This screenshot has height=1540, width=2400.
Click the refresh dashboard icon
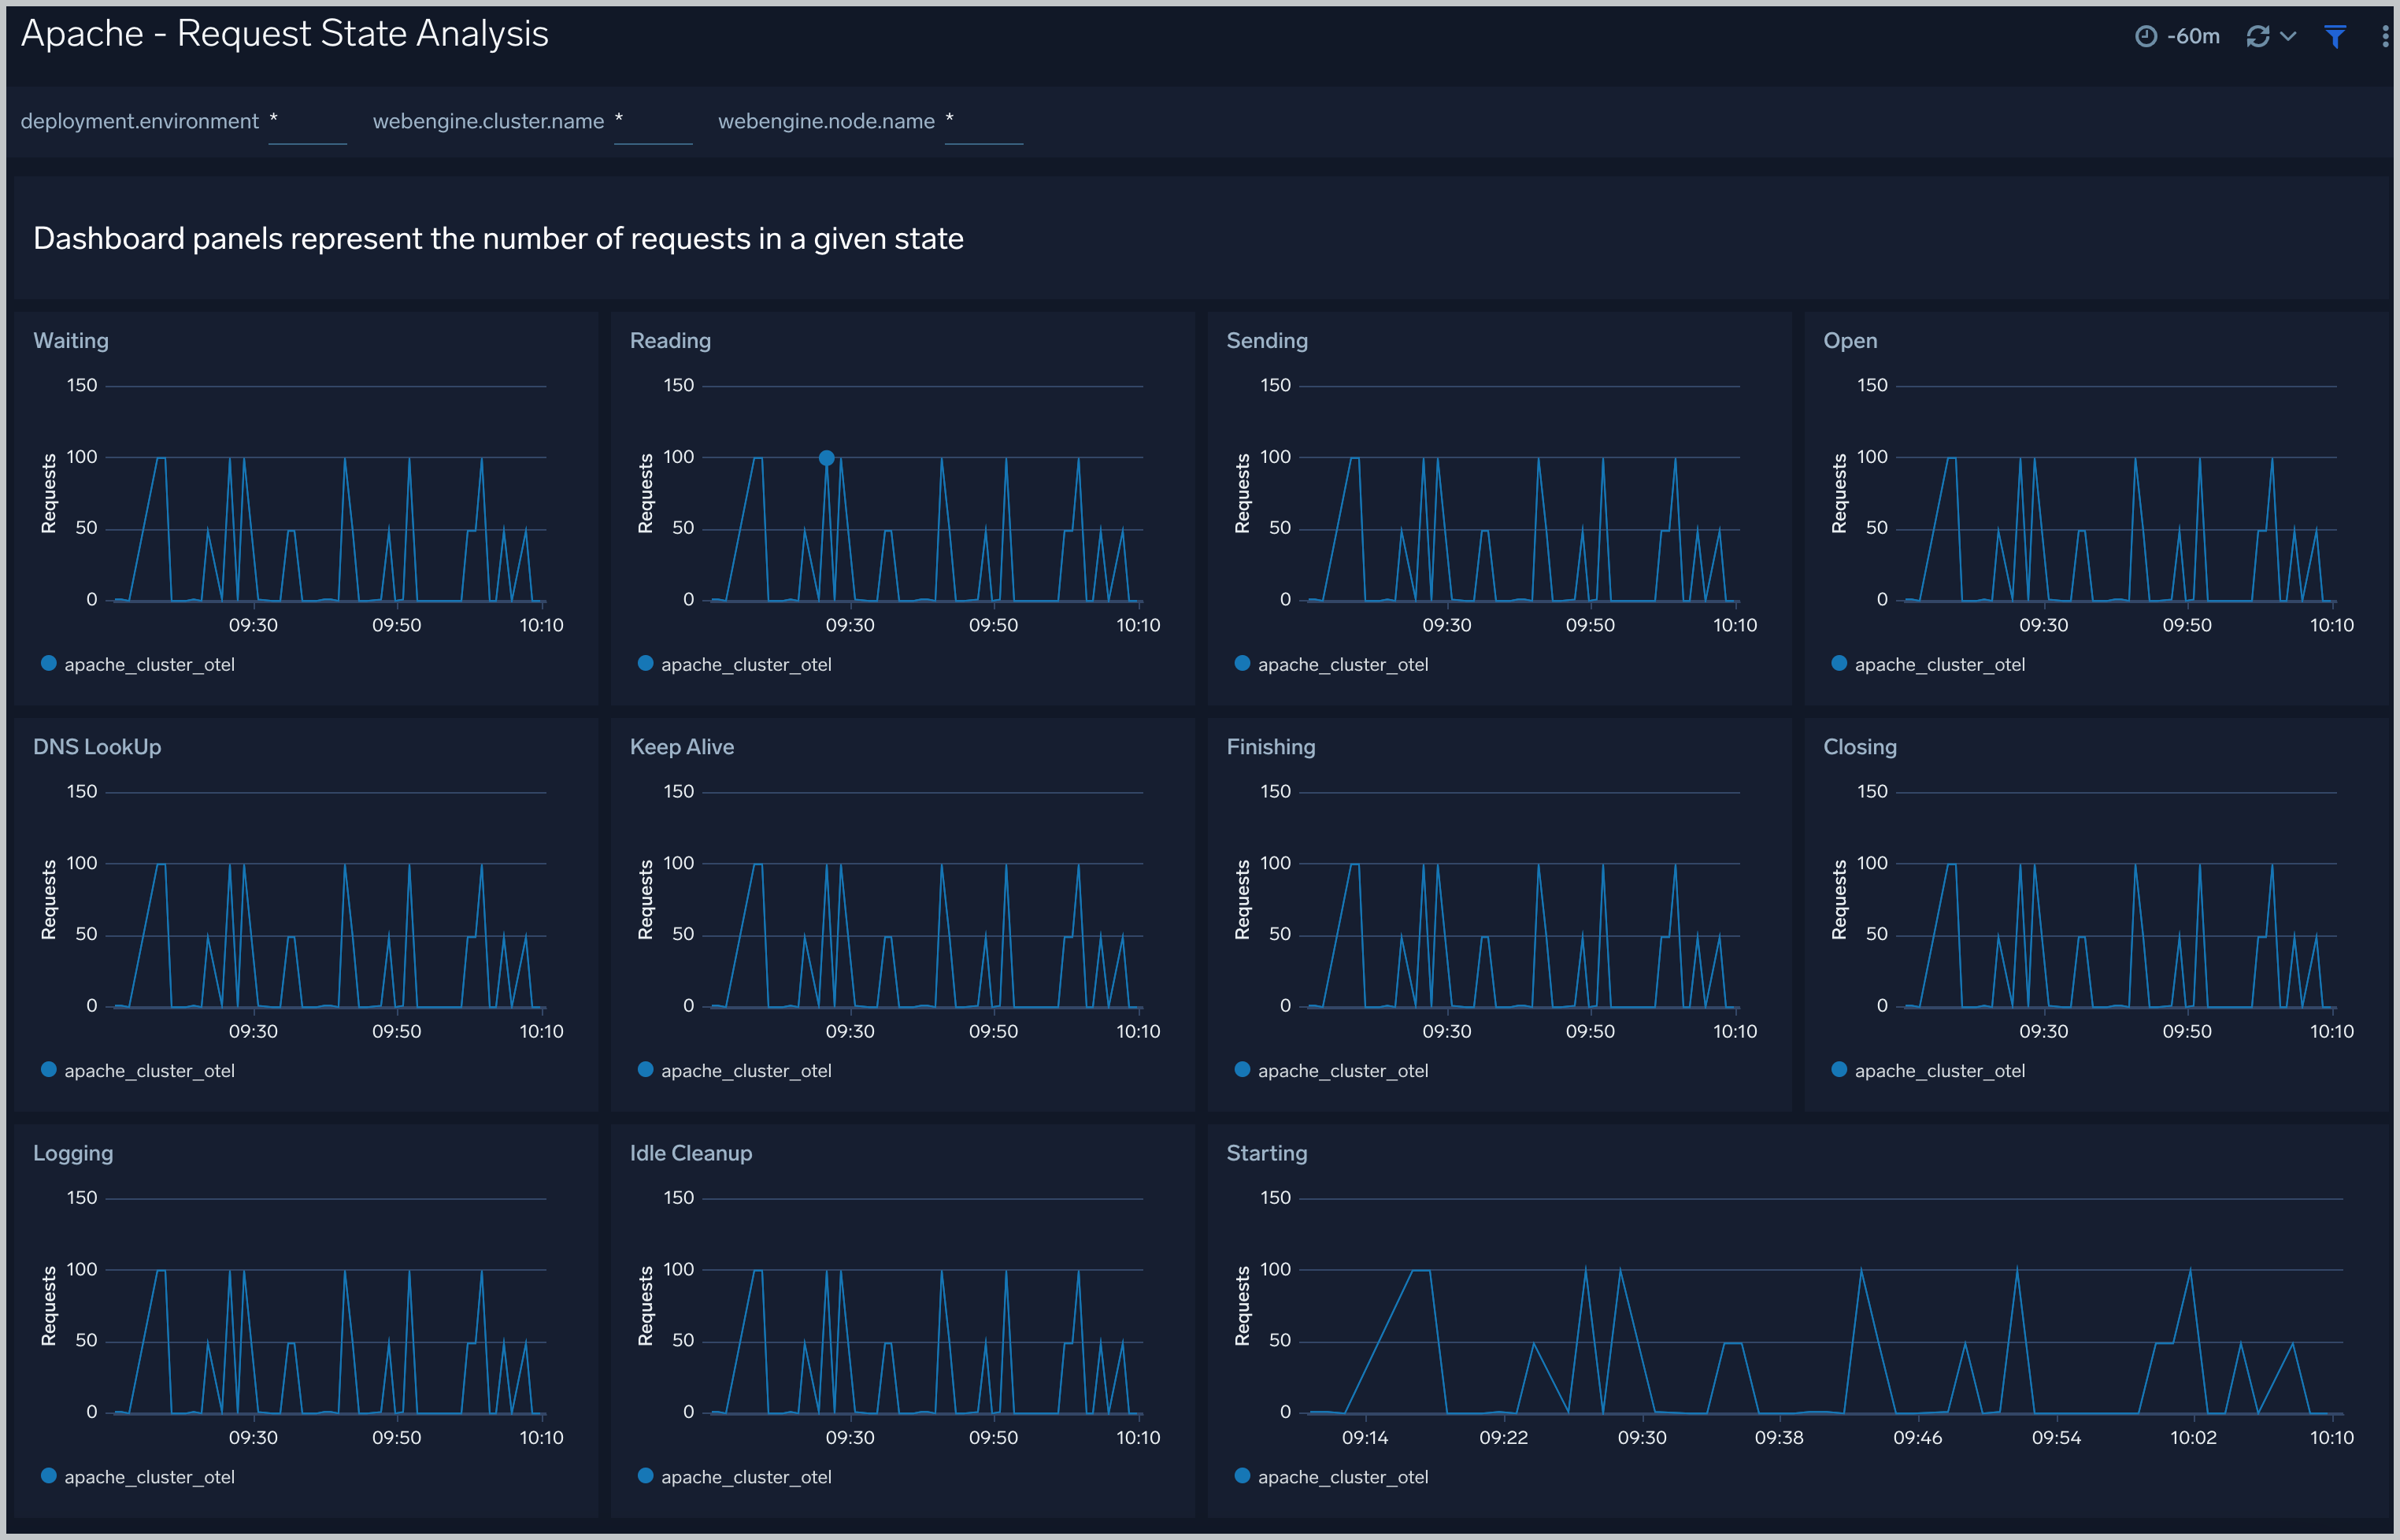point(2258,36)
